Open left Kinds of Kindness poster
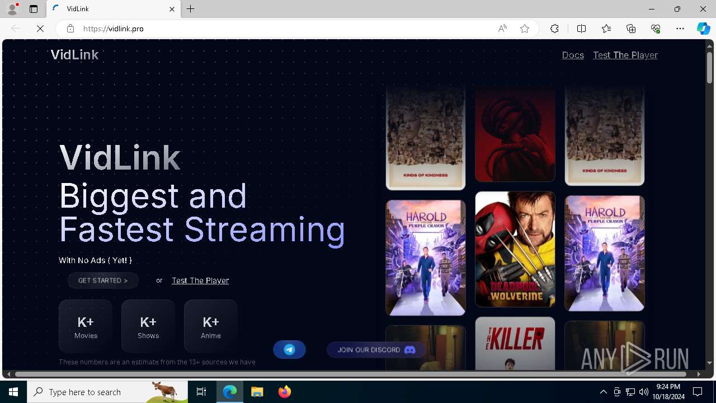 pos(426,138)
